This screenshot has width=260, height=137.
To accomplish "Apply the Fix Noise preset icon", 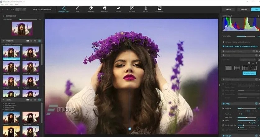I will [x=132, y=8].
